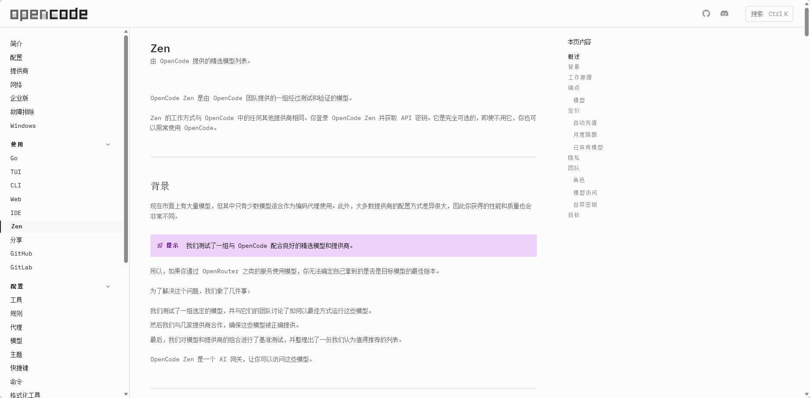Screen dimensions: 810x398
Task: Click the 本页内容 heading
Action: [x=580, y=42]
